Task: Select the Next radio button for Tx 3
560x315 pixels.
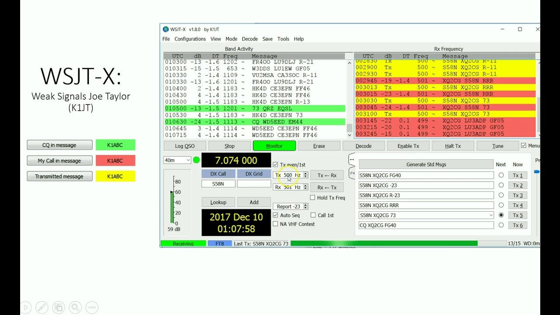Action: pyautogui.click(x=501, y=195)
